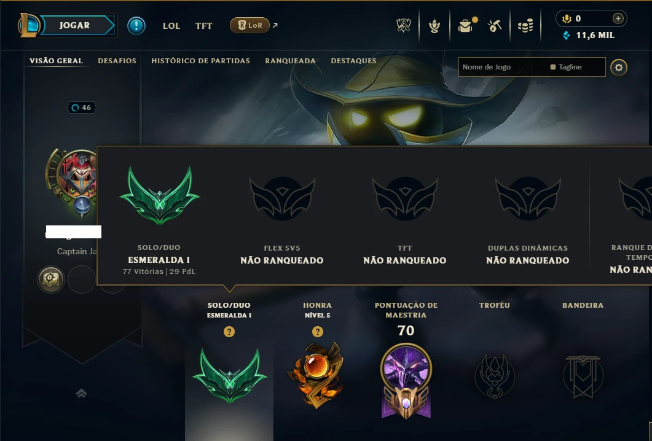Open the crafting hammer icon

click(x=495, y=26)
